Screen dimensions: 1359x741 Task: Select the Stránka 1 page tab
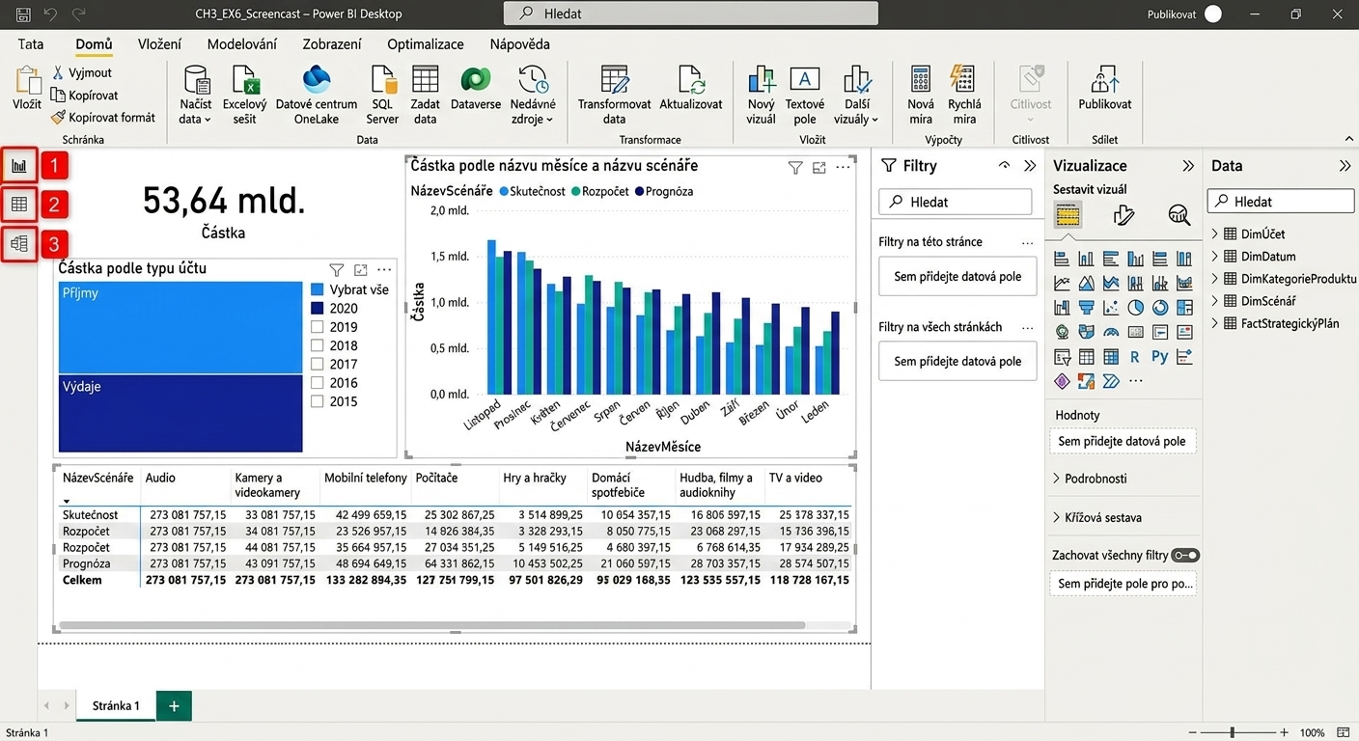point(116,705)
